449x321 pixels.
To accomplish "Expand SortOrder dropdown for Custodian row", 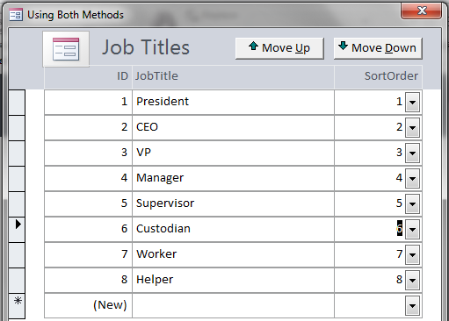I will [x=412, y=230].
